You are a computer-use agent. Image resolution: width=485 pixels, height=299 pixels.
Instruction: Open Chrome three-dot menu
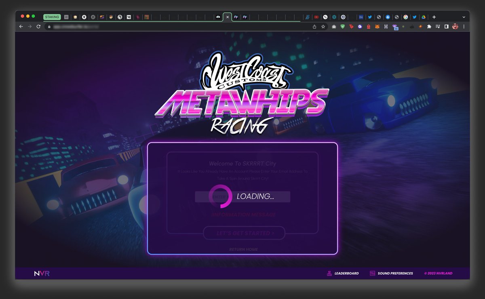464,26
